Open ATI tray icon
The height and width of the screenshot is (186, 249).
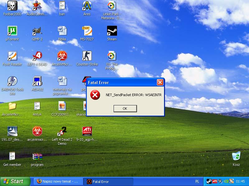point(214,181)
